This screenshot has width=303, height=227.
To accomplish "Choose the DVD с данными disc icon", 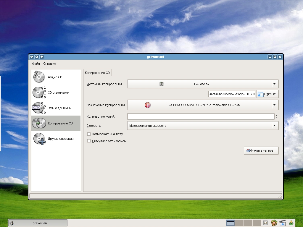I will tap(39, 108).
